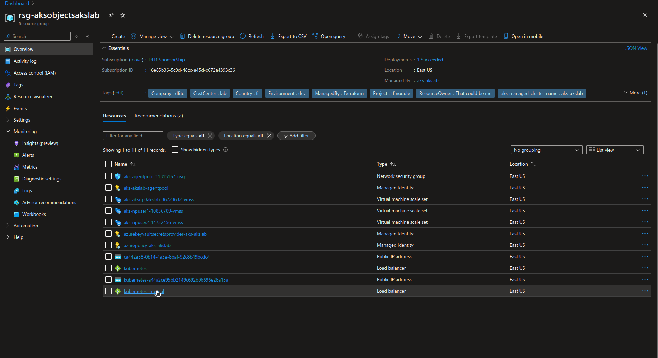This screenshot has width=658, height=358.
Task: Open the JSON View link
Action: 636,48
